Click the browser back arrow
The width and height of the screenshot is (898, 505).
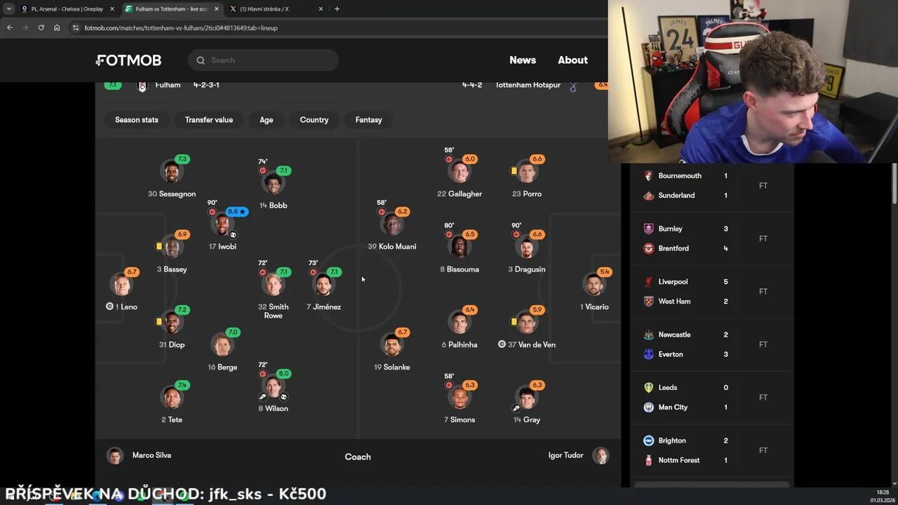point(9,28)
